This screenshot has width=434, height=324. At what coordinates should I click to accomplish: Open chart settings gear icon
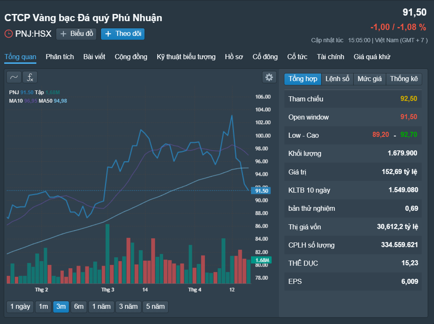click(269, 77)
